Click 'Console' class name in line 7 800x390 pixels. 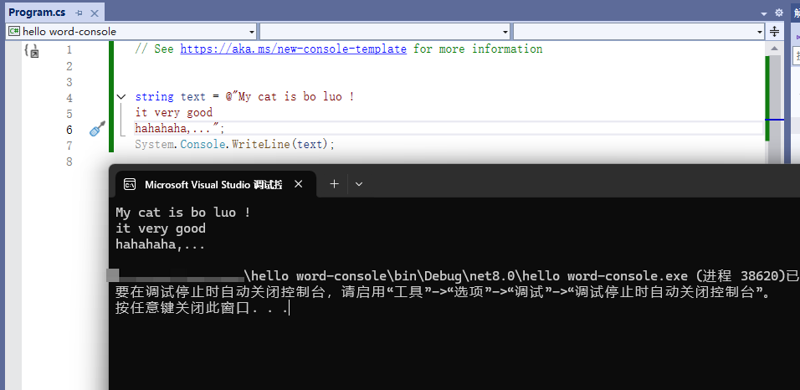point(203,145)
